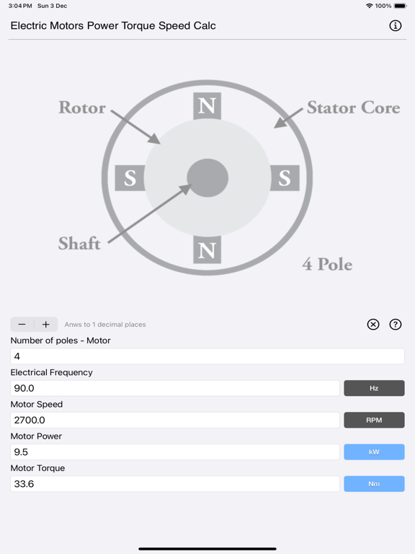Tap the clear (X) circle icon

(373, 325)
